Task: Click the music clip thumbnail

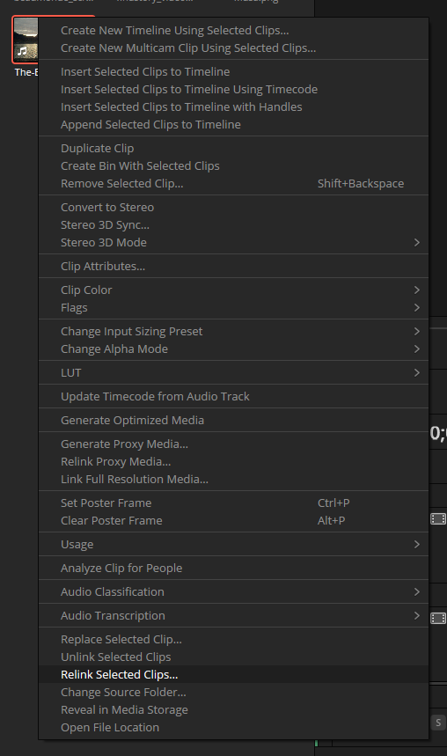Action: point(26,39)
